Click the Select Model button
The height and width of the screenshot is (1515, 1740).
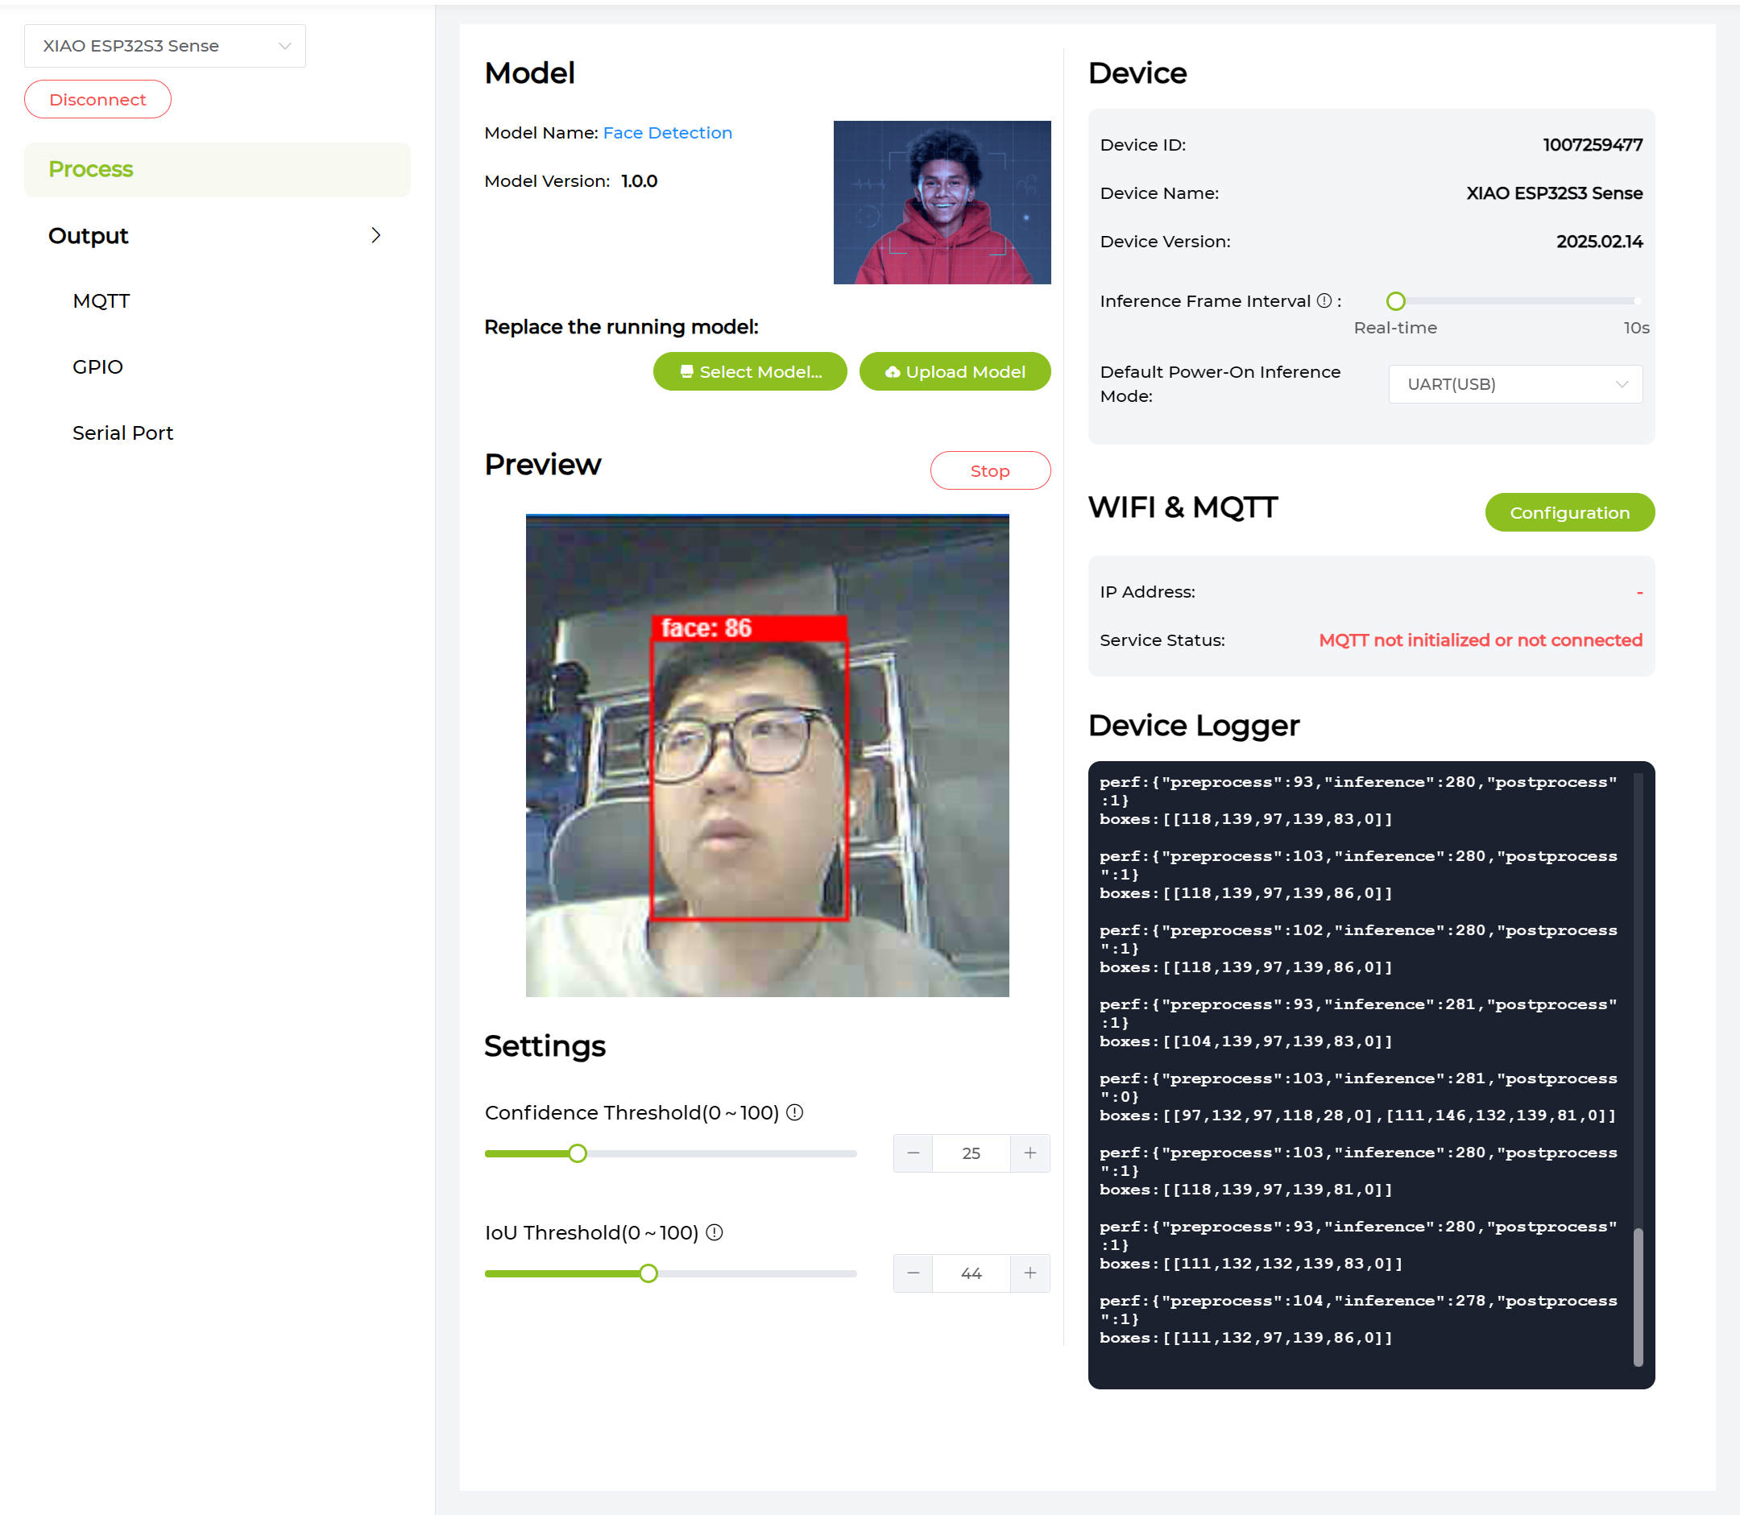pyautogui.click(x=750, y=371)
